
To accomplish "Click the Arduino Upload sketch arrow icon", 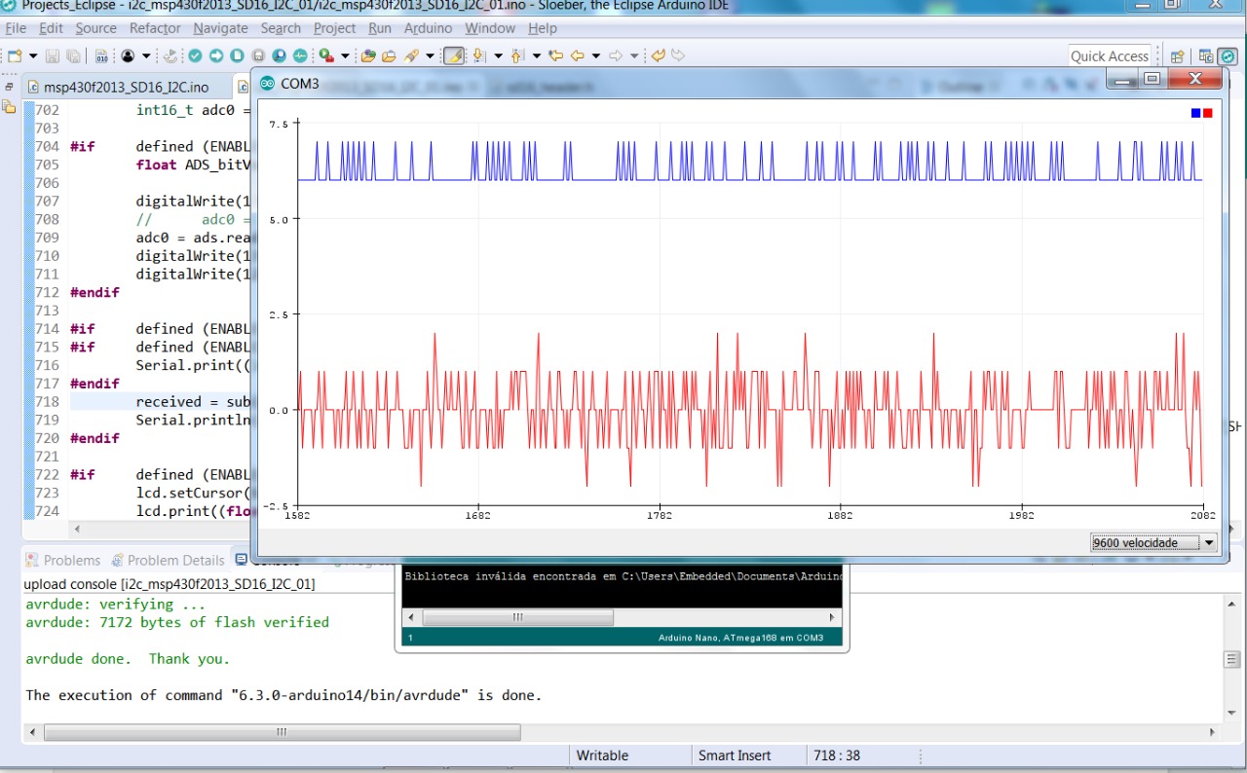I will point(216,56).
